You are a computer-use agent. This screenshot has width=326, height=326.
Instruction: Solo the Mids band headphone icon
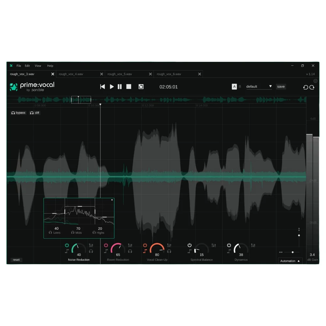[x=73, y=233]
